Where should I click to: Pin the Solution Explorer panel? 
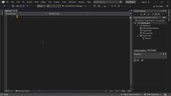coord(163,11)
